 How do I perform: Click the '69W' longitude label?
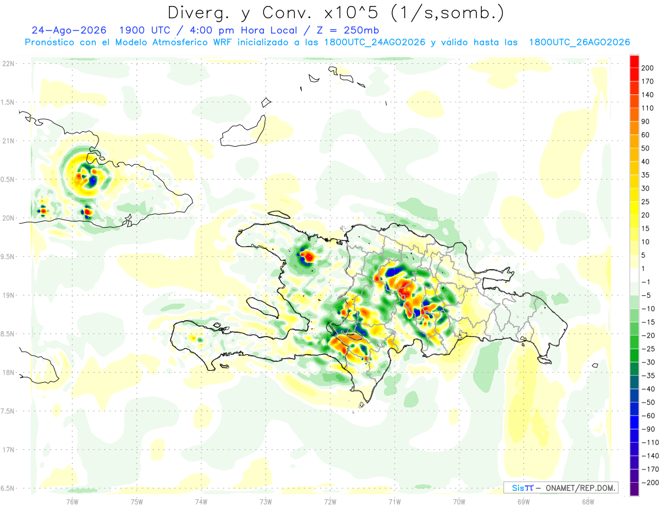[524, 502]
